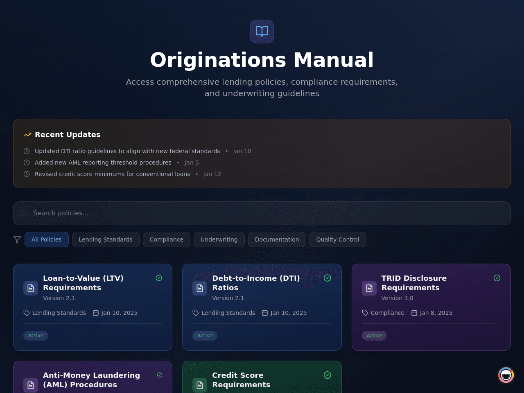Click the document icon on the Credit Score card

pyautogui.click(x=200, y=385)
